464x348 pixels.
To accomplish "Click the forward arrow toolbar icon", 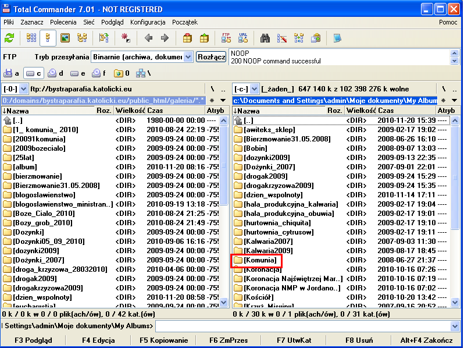I will (165, 38).
